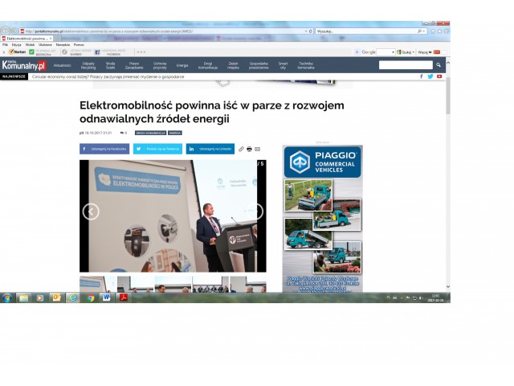Screen dimensions: 514x386
Task: Open the Smart city navigation item
Action: click(x=283, y=65)
